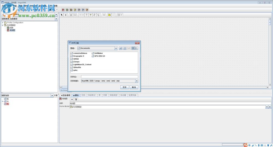Pick the arrow Select tool
273x147 pixels.
point(62,15)
